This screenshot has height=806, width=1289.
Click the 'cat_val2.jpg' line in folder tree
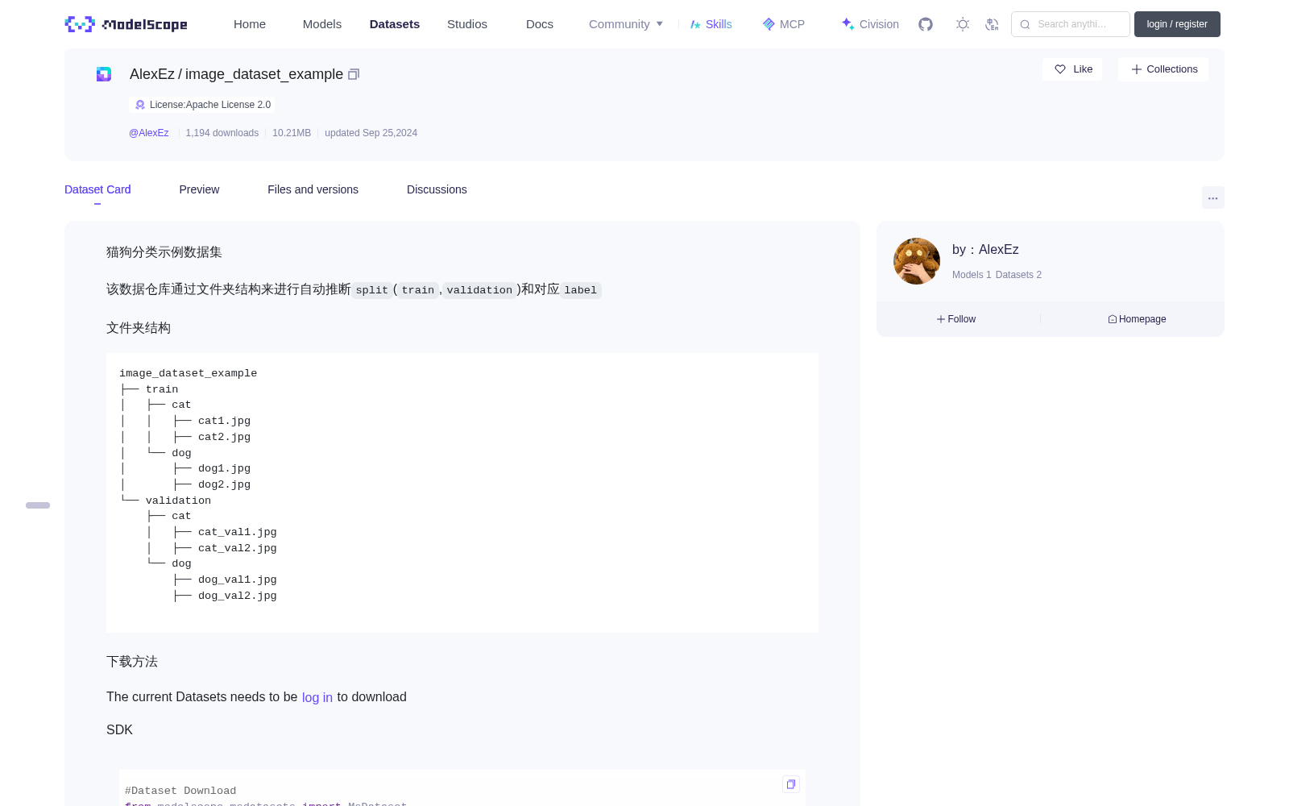click(238, 548)
